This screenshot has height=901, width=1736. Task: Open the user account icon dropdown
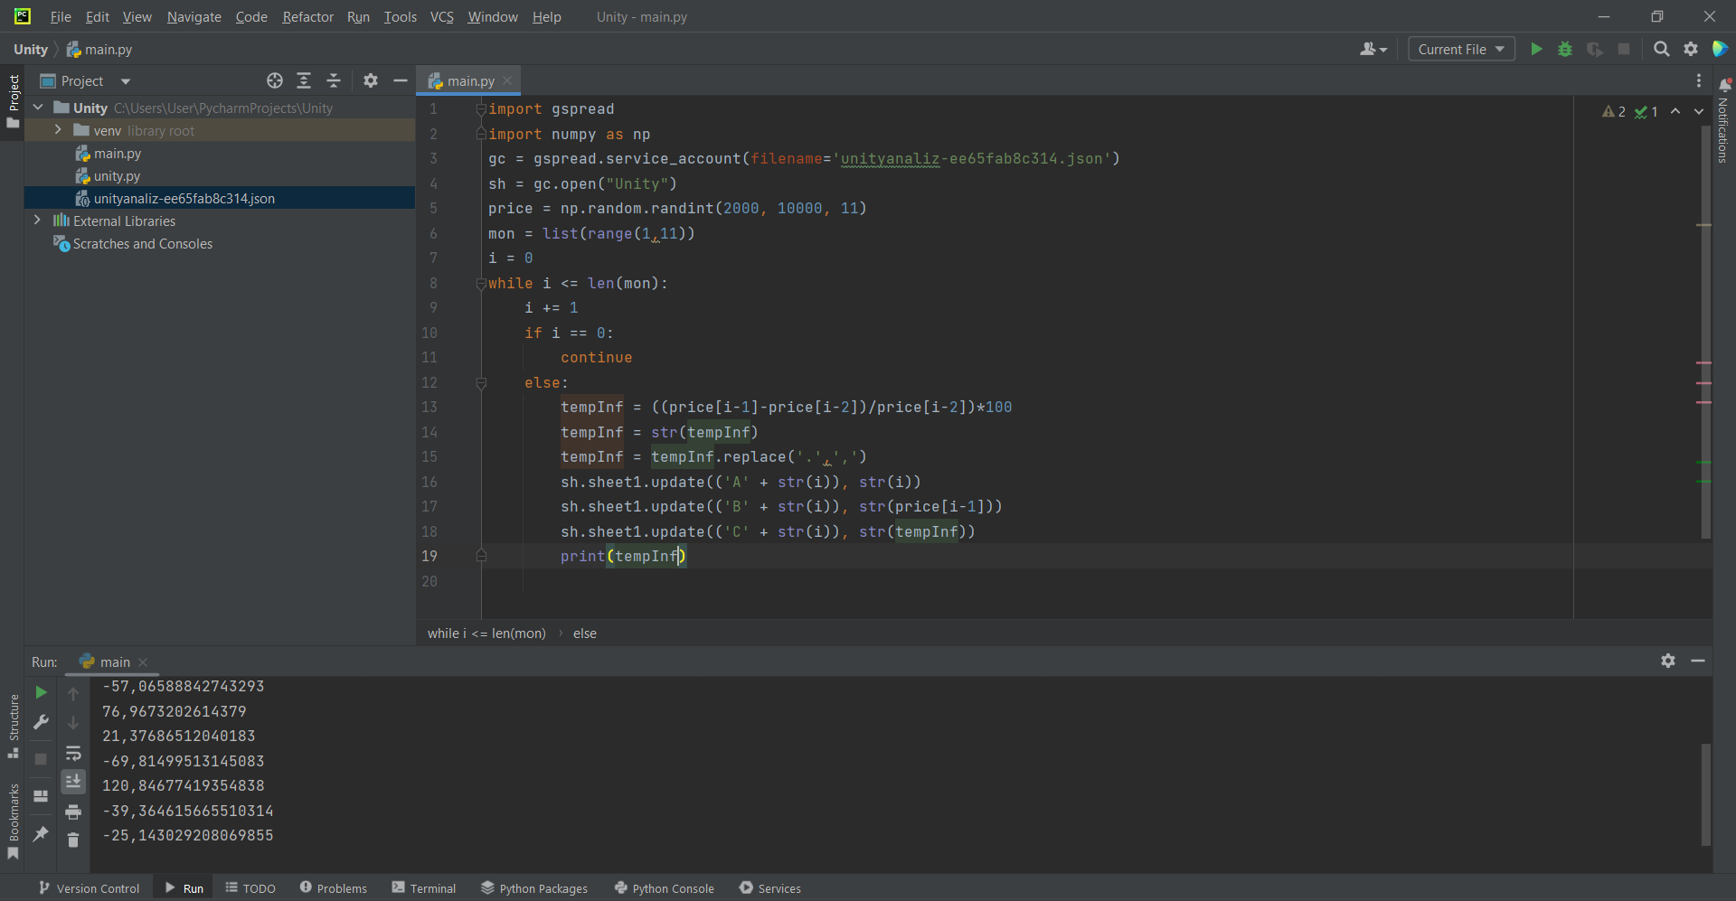1373,49
